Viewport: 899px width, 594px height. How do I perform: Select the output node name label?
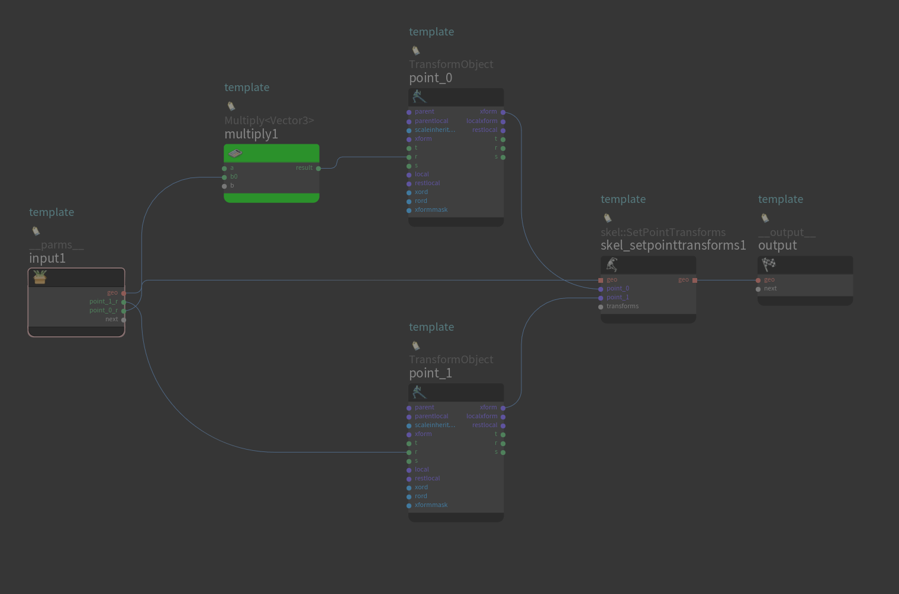pyautogui.click(x=778, y=246)
